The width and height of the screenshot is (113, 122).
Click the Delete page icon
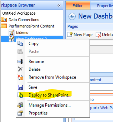98,35
